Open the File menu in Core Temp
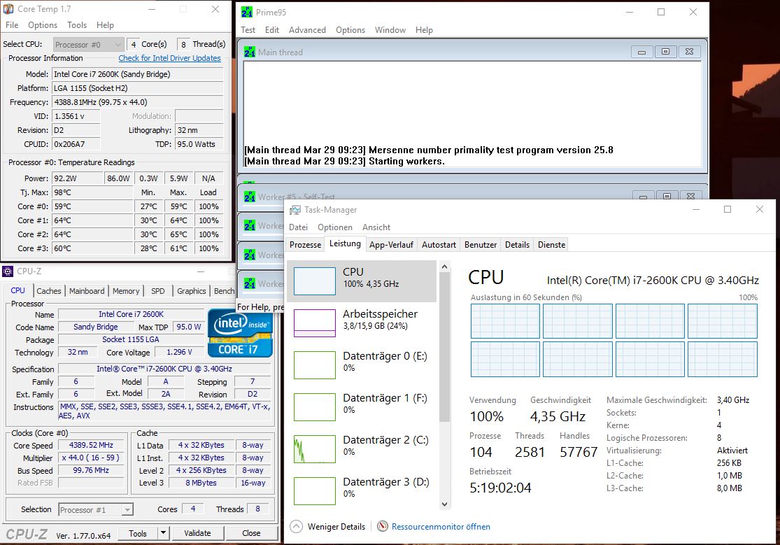Image resolution: width=780 pixels, height=545 pixels. (x=12, y=25)
